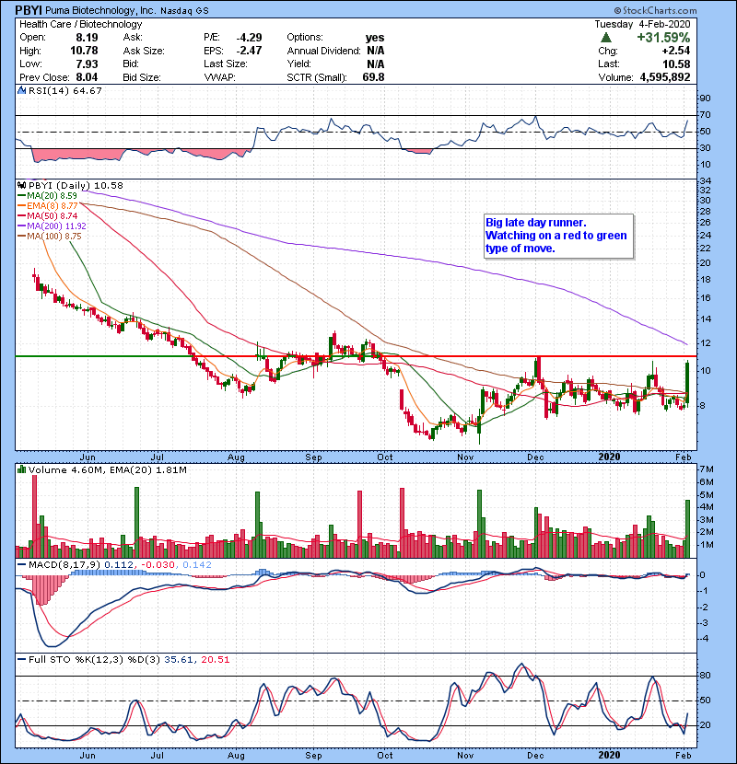This screenshot has width=737, height=764.
Task: Click the P/E value -4.29
Action: click(250, 38)
